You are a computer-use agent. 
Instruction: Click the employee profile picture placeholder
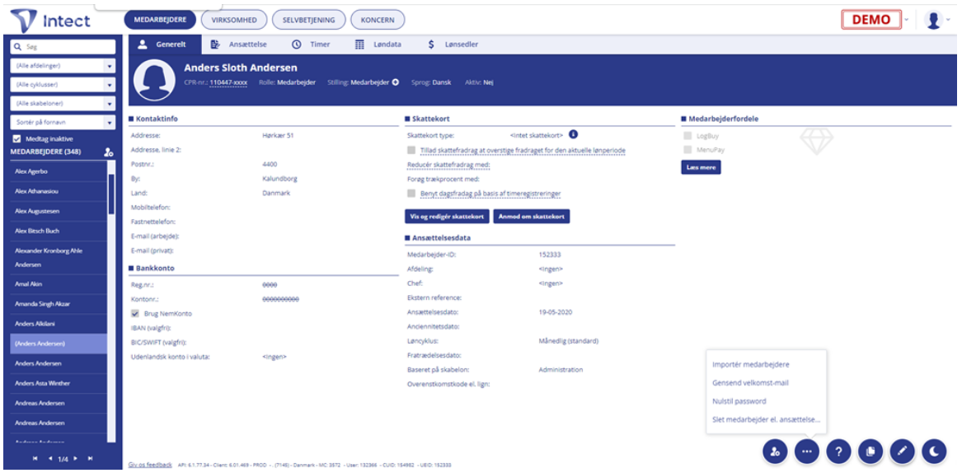(155, 82)
